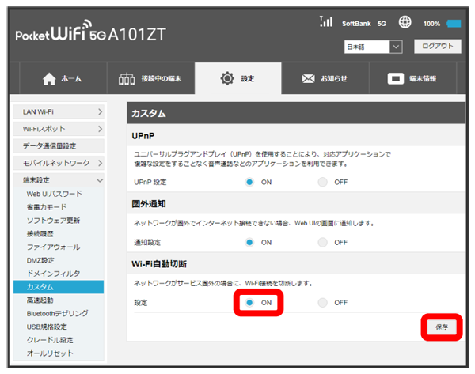Click the signal strength bars icon
Image resolution: width=475 pixels, height=374 pixels.
(325, 22)
